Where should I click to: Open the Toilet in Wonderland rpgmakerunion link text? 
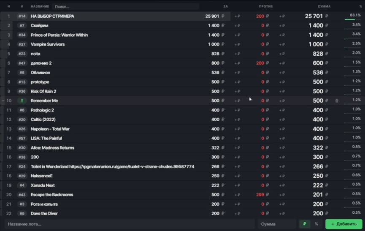(132, 166)
